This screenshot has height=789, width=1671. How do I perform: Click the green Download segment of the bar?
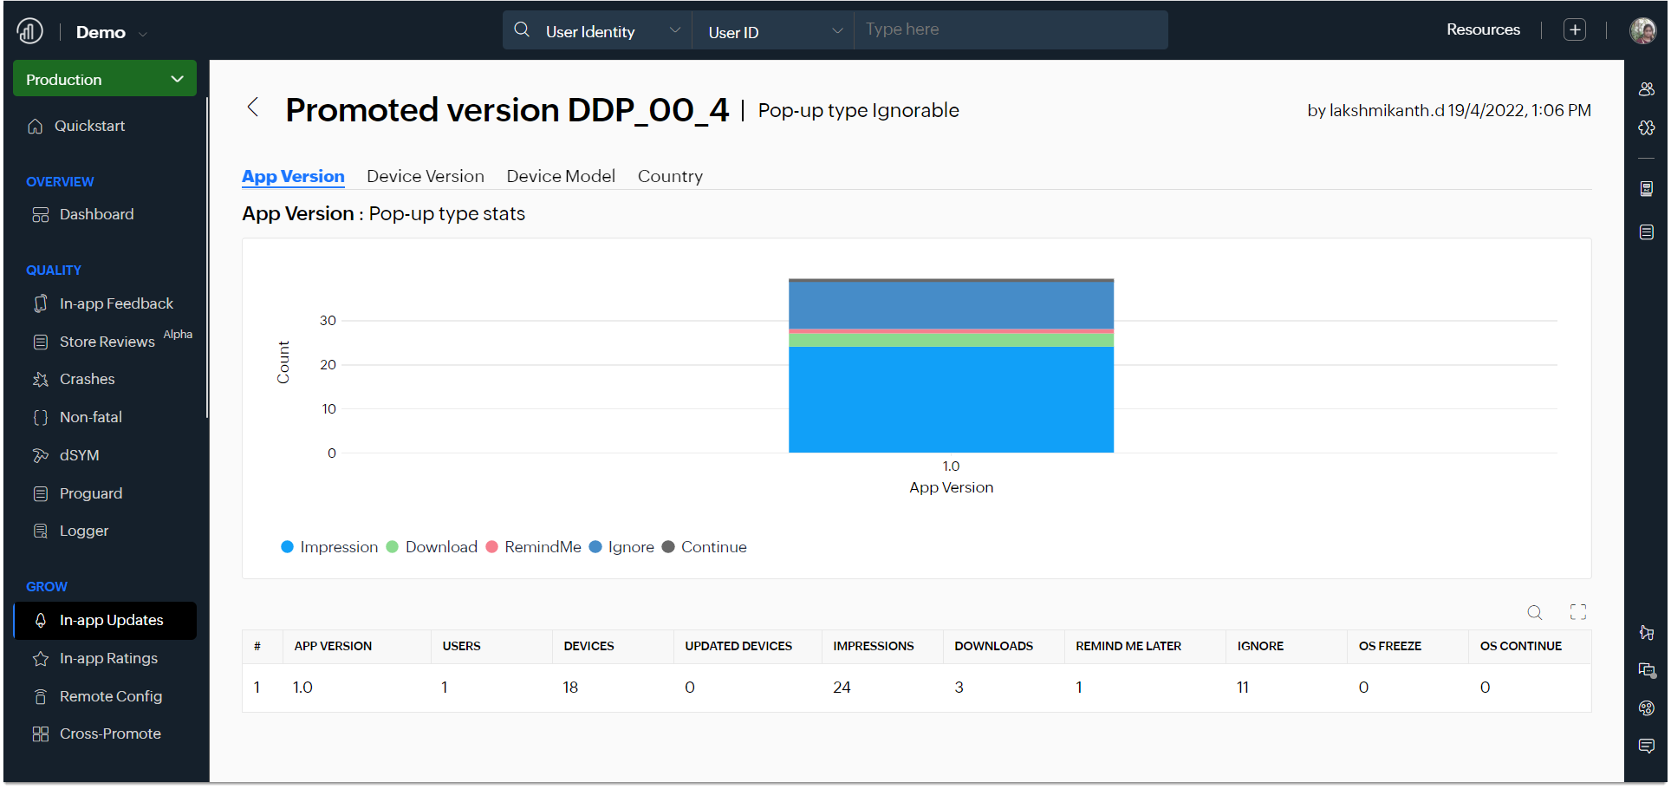[x=951, y=340]
